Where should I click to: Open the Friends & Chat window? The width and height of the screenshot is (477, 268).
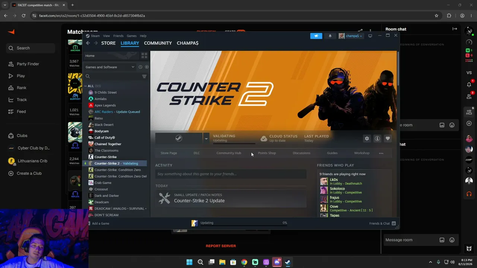pyautogui.click(x=382, y=223)
